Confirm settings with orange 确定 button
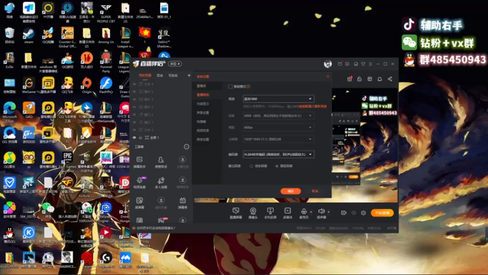488x275 pixels. pos(291,191)
